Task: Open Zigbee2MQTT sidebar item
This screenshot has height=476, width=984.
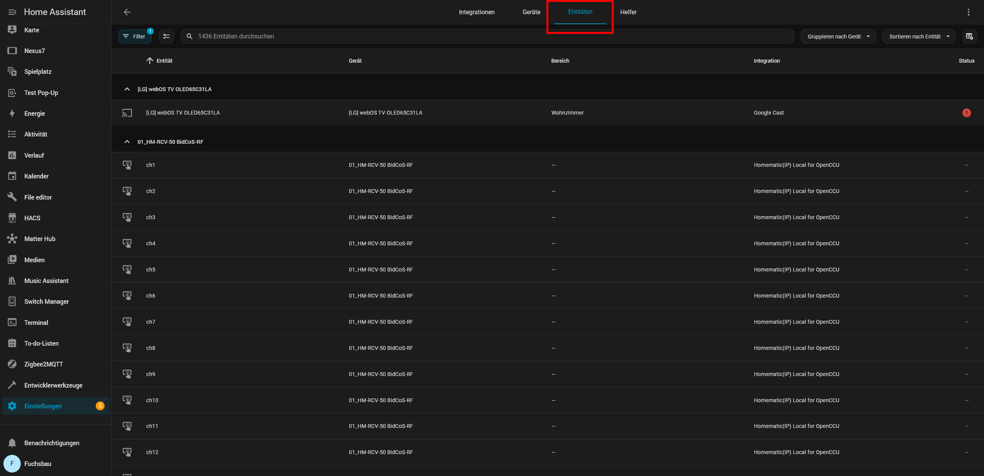Action: tap(43, 364)
